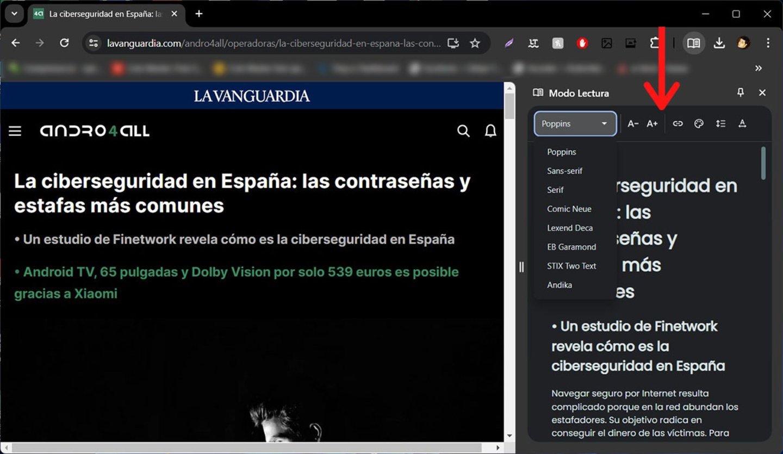Open a new browser tab

point(199,14)
